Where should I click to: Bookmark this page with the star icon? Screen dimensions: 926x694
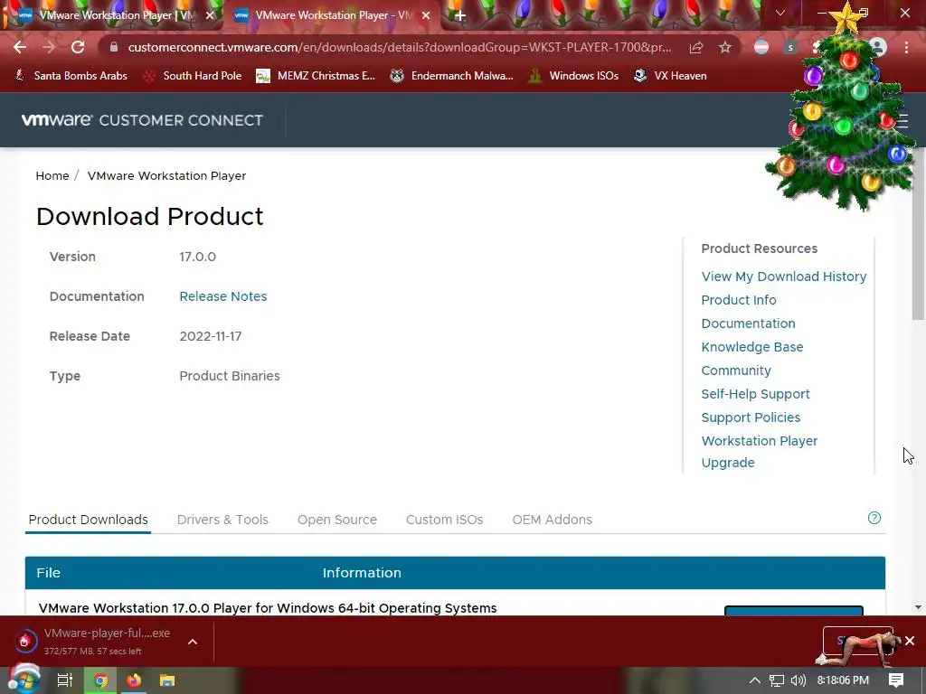click(x=724, y=48)
